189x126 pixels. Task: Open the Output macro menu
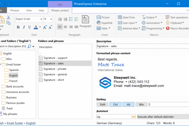[149, 17]
